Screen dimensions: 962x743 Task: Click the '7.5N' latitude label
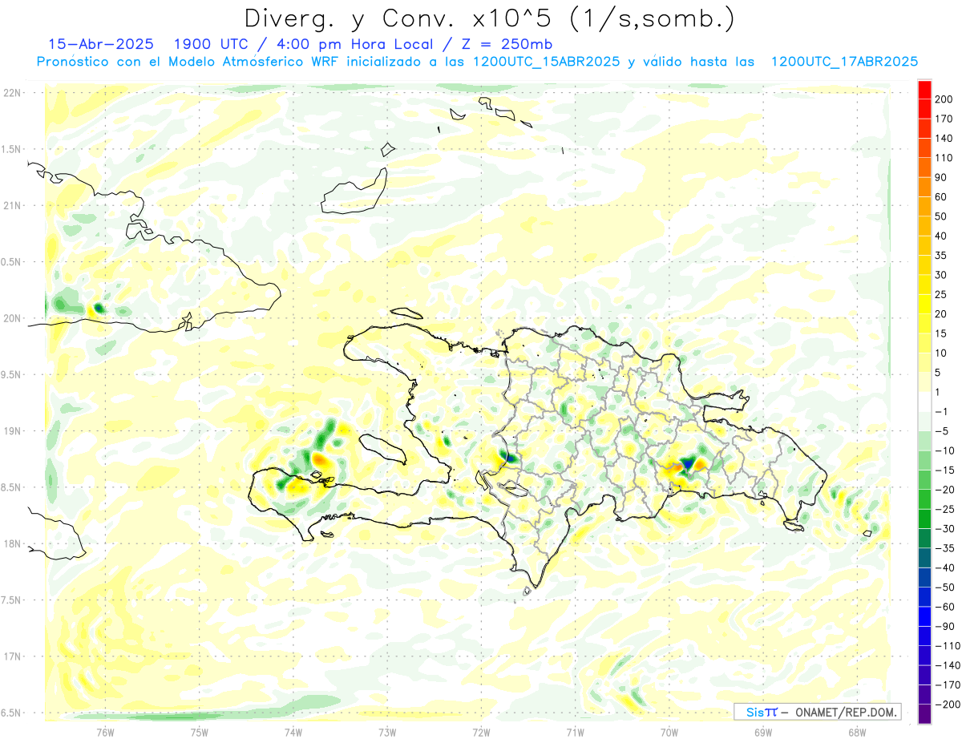point(10,600)
